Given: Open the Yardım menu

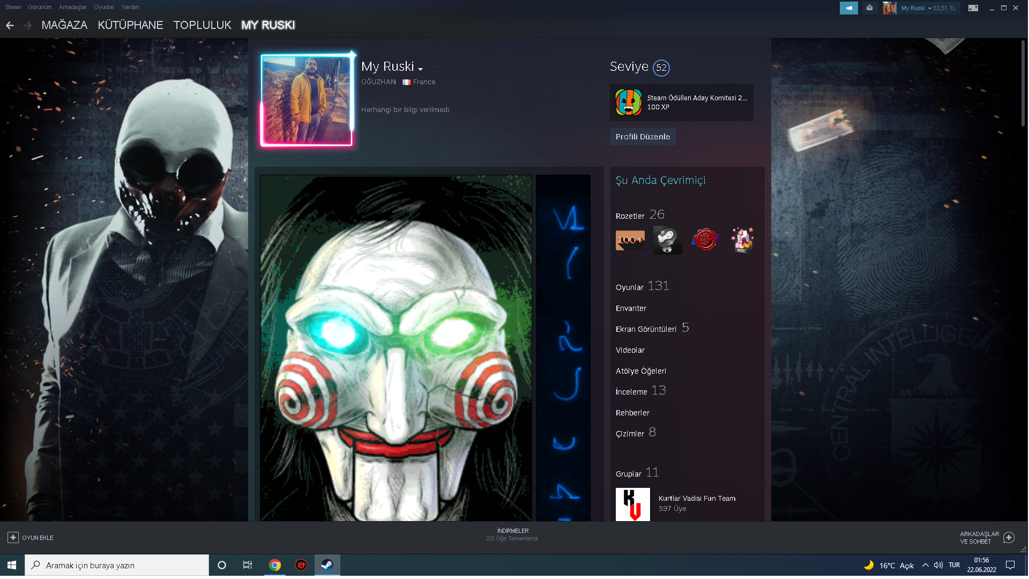Looking at the screenshot, I should click(x=130, y=7).
